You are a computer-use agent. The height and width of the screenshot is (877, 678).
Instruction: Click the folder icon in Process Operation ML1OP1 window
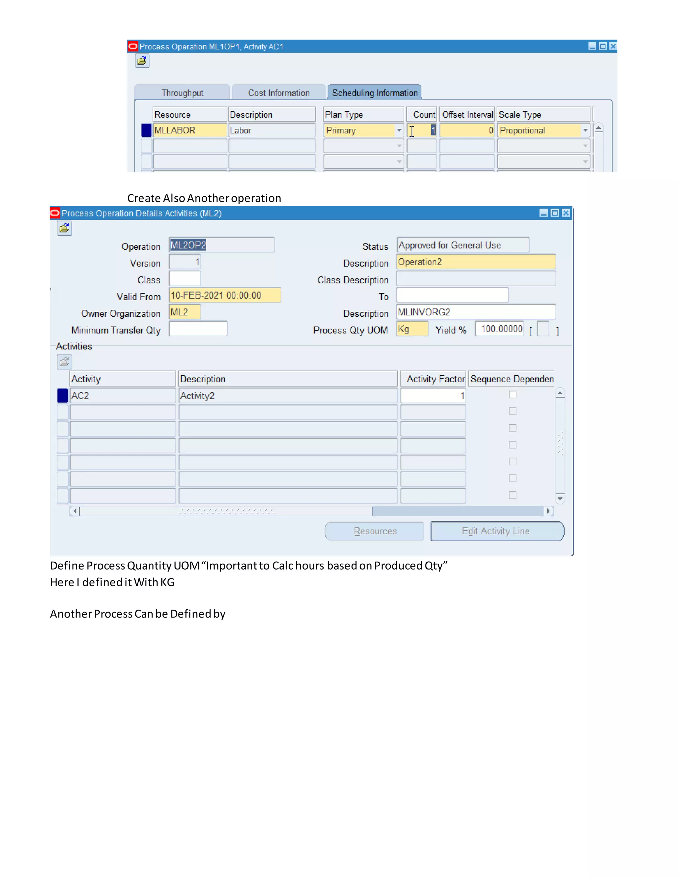click(142, 61)
